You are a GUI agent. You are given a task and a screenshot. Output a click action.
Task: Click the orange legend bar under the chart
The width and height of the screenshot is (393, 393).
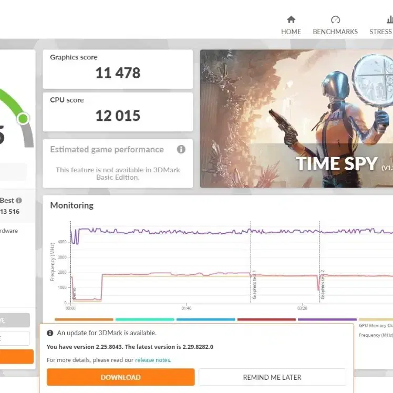[84, 319]
